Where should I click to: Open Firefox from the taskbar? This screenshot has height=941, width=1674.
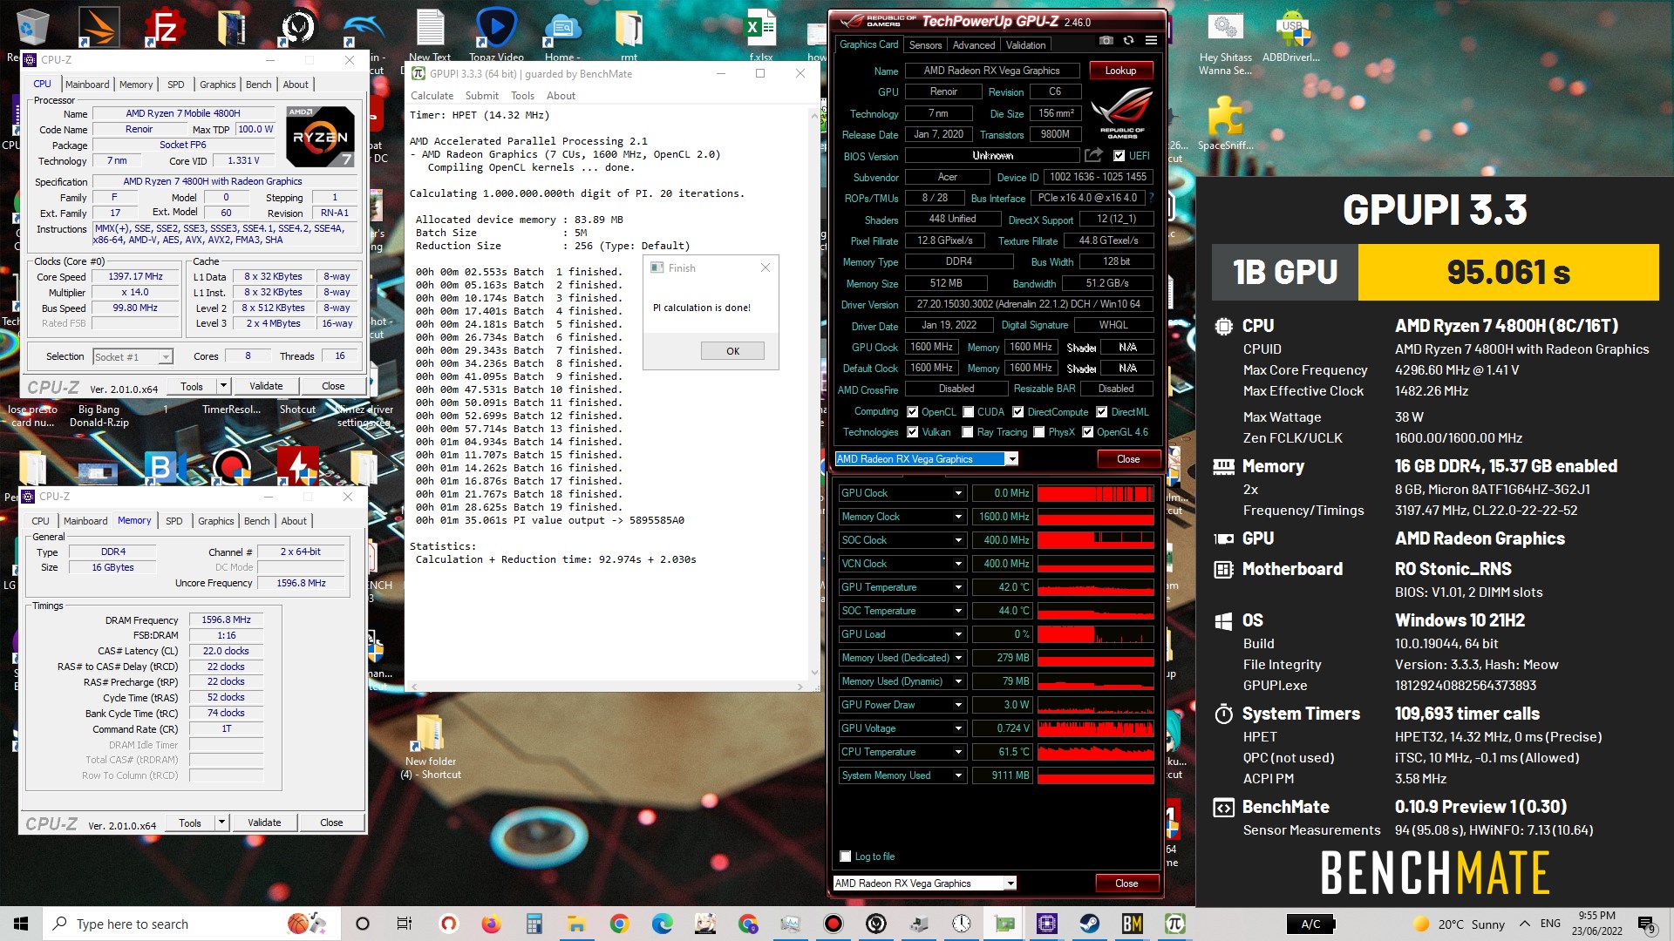point(491,924)
